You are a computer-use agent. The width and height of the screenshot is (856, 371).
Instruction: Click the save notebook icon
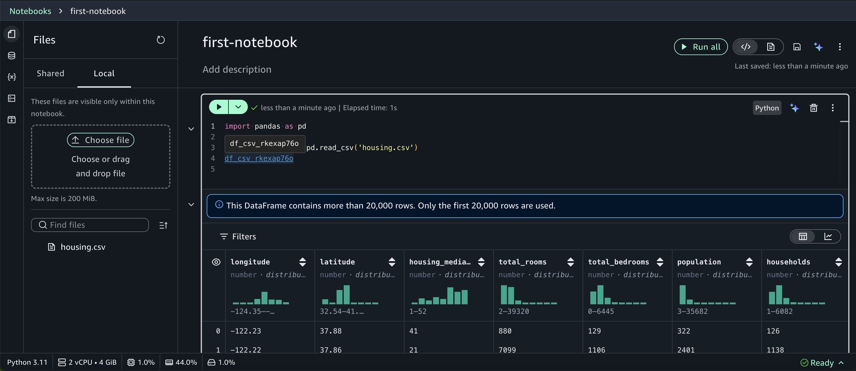tap(796, 47)
